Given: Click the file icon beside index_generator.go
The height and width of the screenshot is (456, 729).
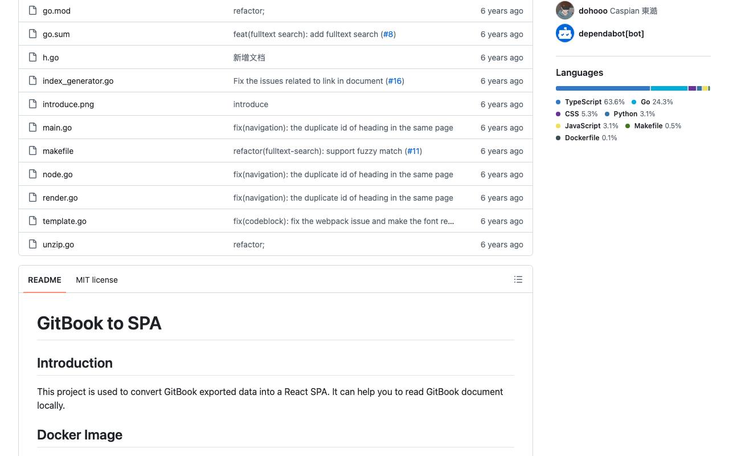Looking at the screenshot, I should (x=32, y=80).
